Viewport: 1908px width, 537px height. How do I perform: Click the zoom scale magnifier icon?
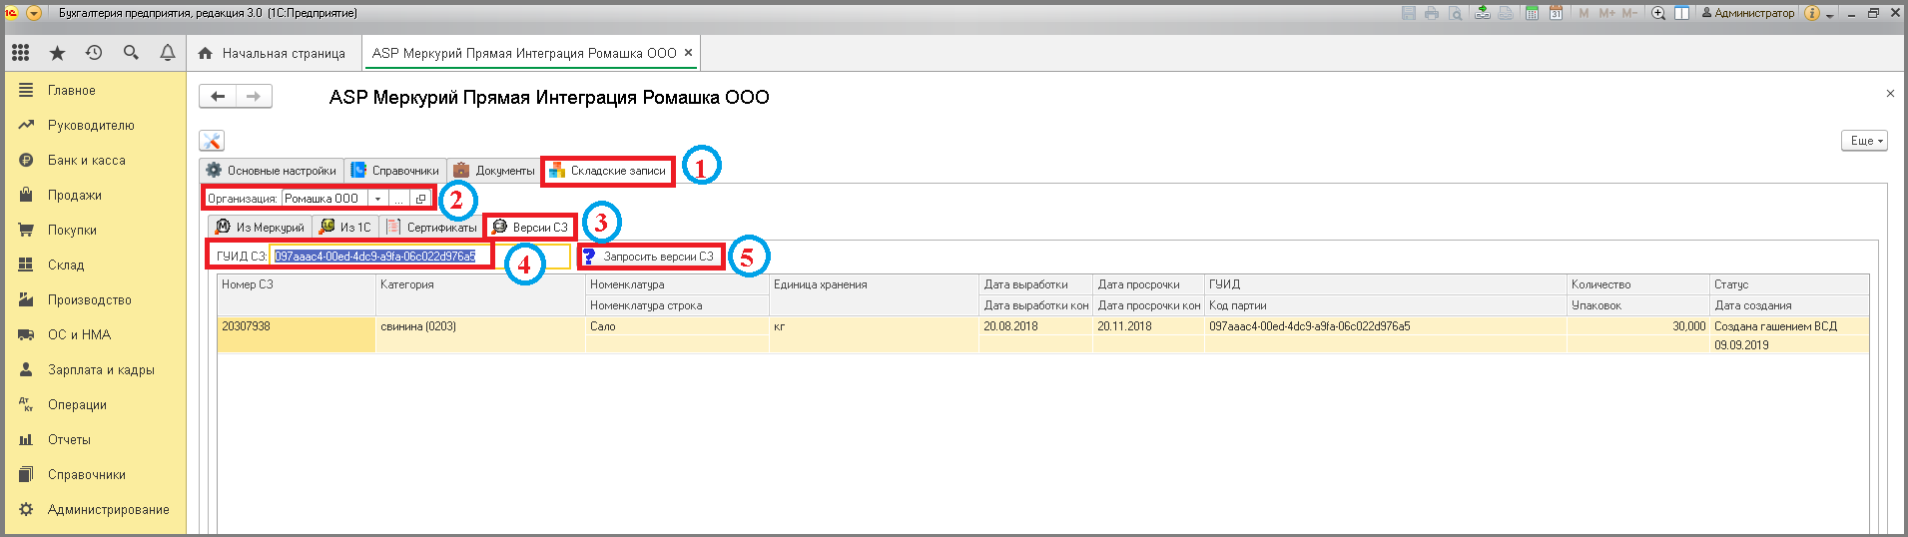[1658, 13]
